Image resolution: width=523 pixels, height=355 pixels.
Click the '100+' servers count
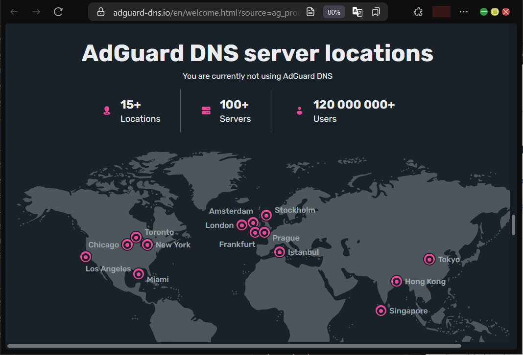coord(234,105)
